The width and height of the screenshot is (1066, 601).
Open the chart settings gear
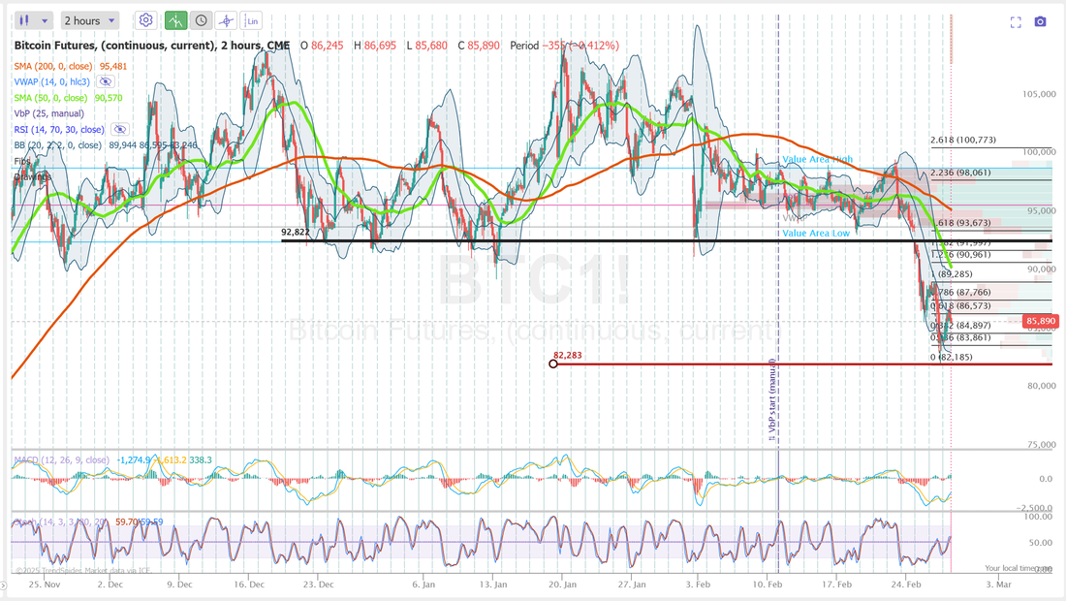145,20
